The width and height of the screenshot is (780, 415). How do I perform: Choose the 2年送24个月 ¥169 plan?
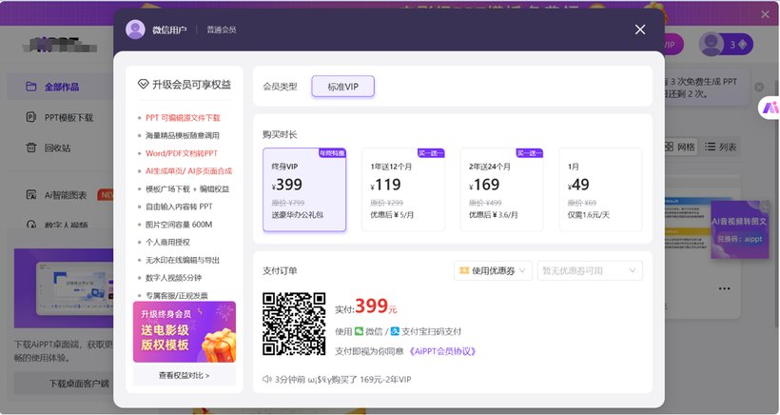pyautogui.click(x=501, y=189)
